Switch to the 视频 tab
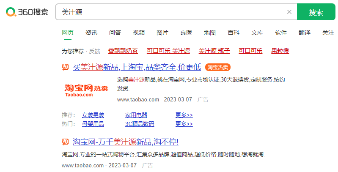Screen dimensions: 338x172 (139, 33)
